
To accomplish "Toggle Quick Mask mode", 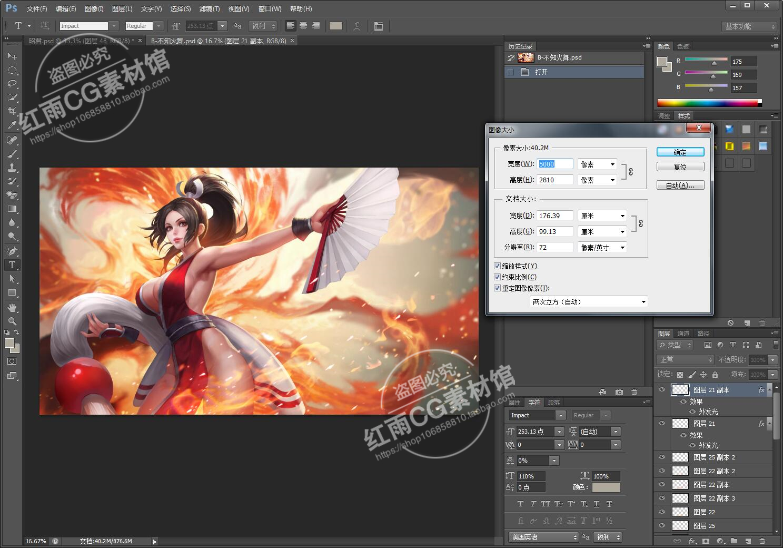I will (12, 361).
